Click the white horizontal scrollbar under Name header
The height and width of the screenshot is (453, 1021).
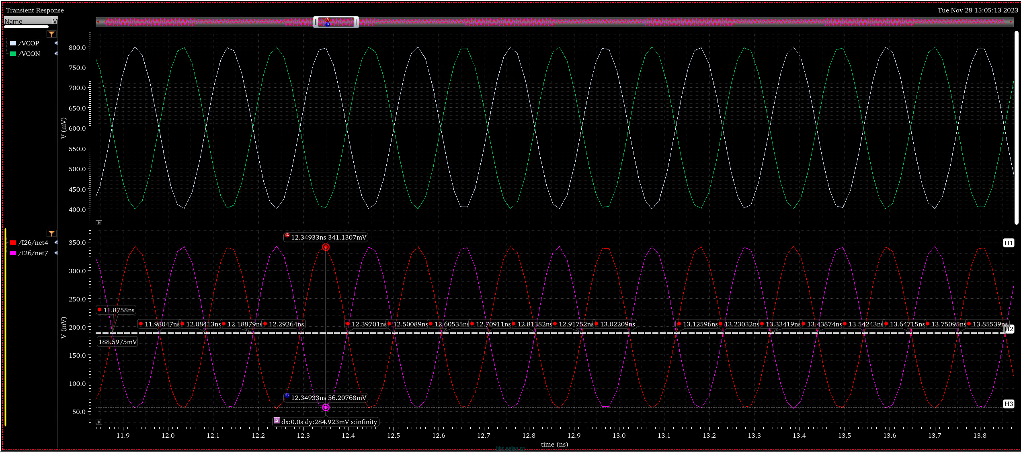pos(27,27)
